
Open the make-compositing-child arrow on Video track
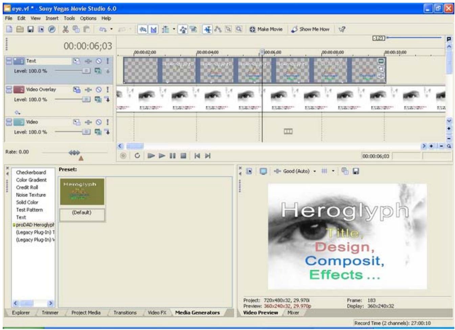[x=107, y=132]
